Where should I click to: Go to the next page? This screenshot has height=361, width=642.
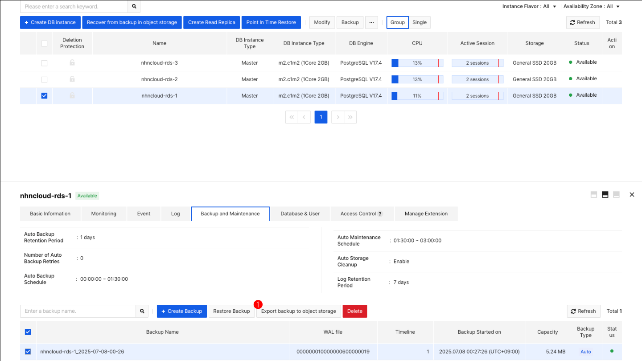(338, 117)
